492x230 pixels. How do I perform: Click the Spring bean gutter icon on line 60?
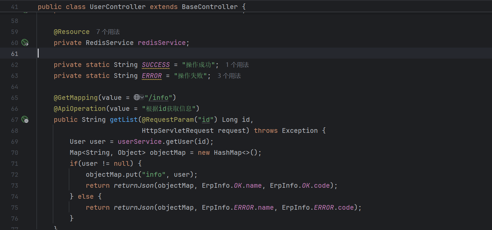pyautogui.click(x=25, y=43)
